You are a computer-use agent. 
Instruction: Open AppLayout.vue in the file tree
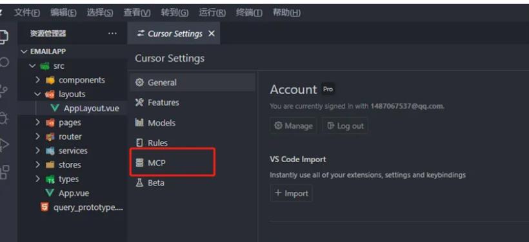[85, 108]
